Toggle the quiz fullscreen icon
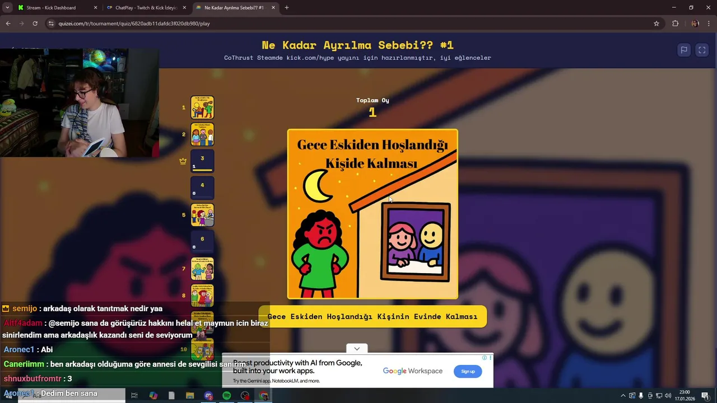 point(702,50)
